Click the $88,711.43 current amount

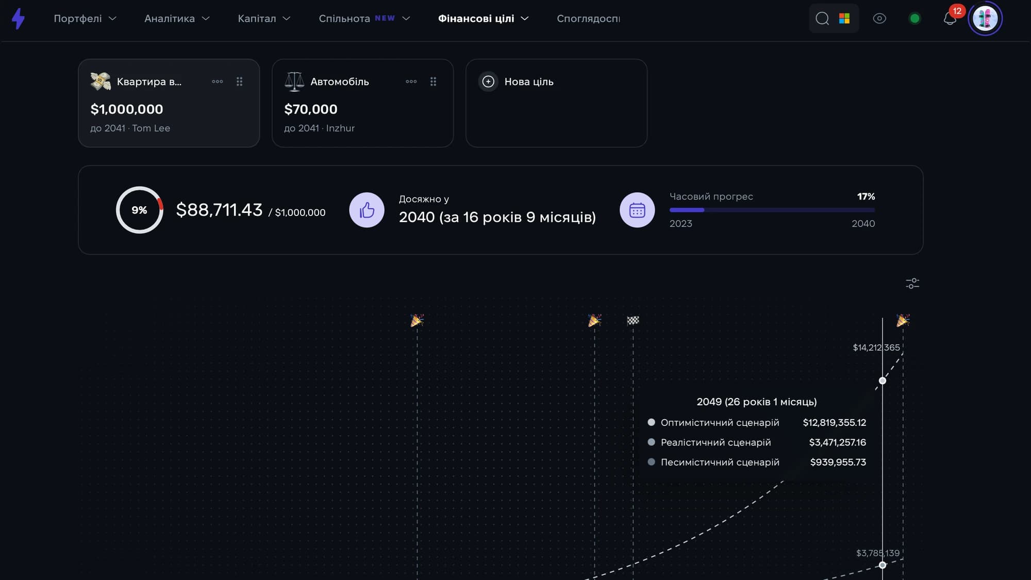pyautogui.click(x=219, y=210)
